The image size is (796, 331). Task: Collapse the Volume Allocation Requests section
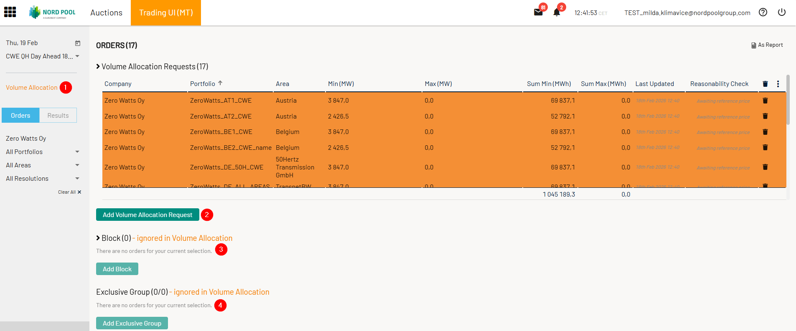[98, 66]
